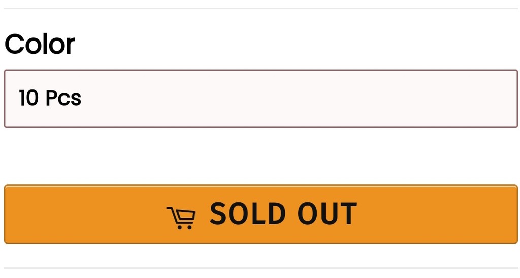
Task: Open the Color dropdown showing 10 Pcs
Action: 261,99
